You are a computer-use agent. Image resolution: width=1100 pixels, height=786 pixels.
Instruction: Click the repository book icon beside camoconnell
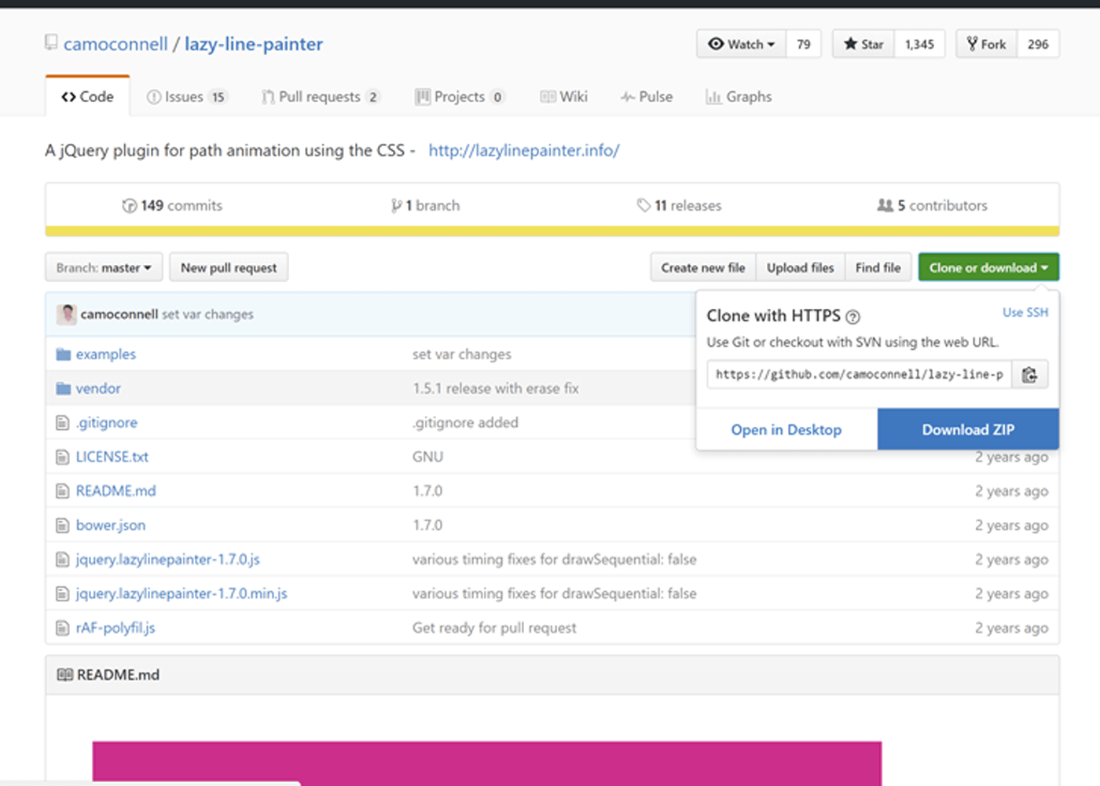50,42
